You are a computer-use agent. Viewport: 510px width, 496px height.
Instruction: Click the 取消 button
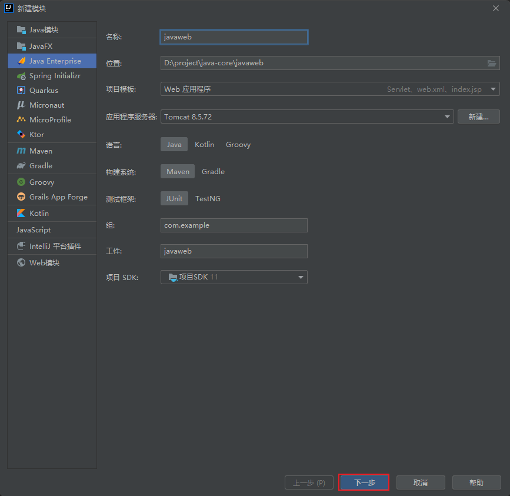421,482
